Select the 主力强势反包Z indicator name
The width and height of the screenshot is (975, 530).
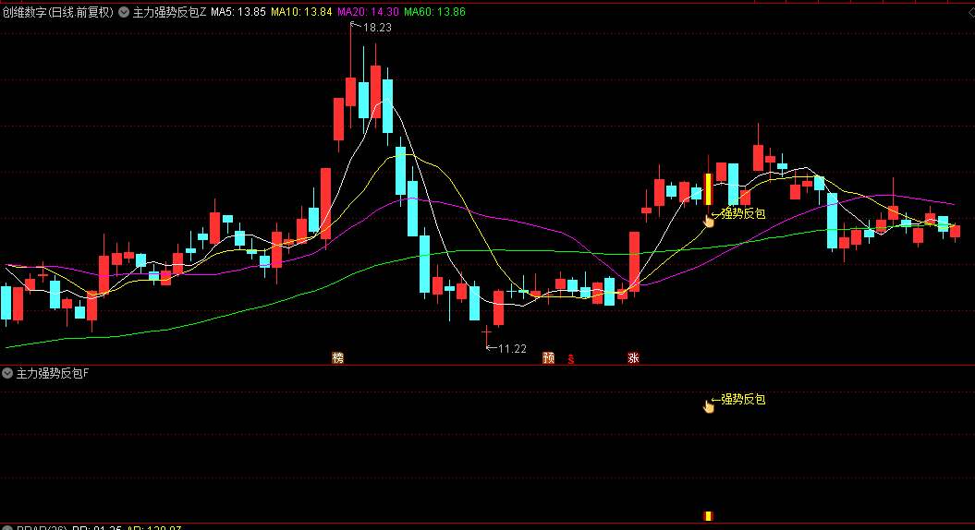click(x=169, y=12)
